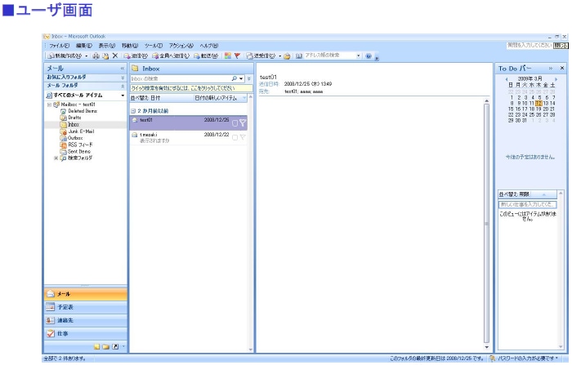Collapse the 2 か月前以前 message group
The width and height of the screenshot is (572, 365).
click(133, 111)
